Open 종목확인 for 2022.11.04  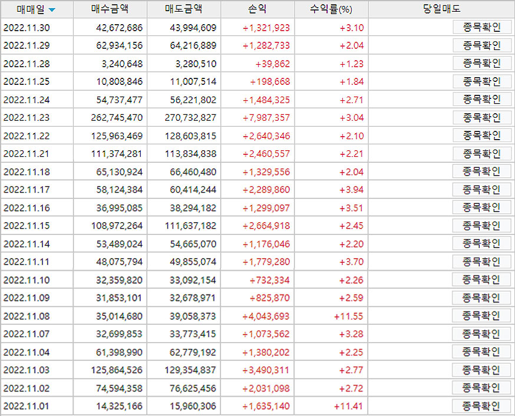point(481,352)
